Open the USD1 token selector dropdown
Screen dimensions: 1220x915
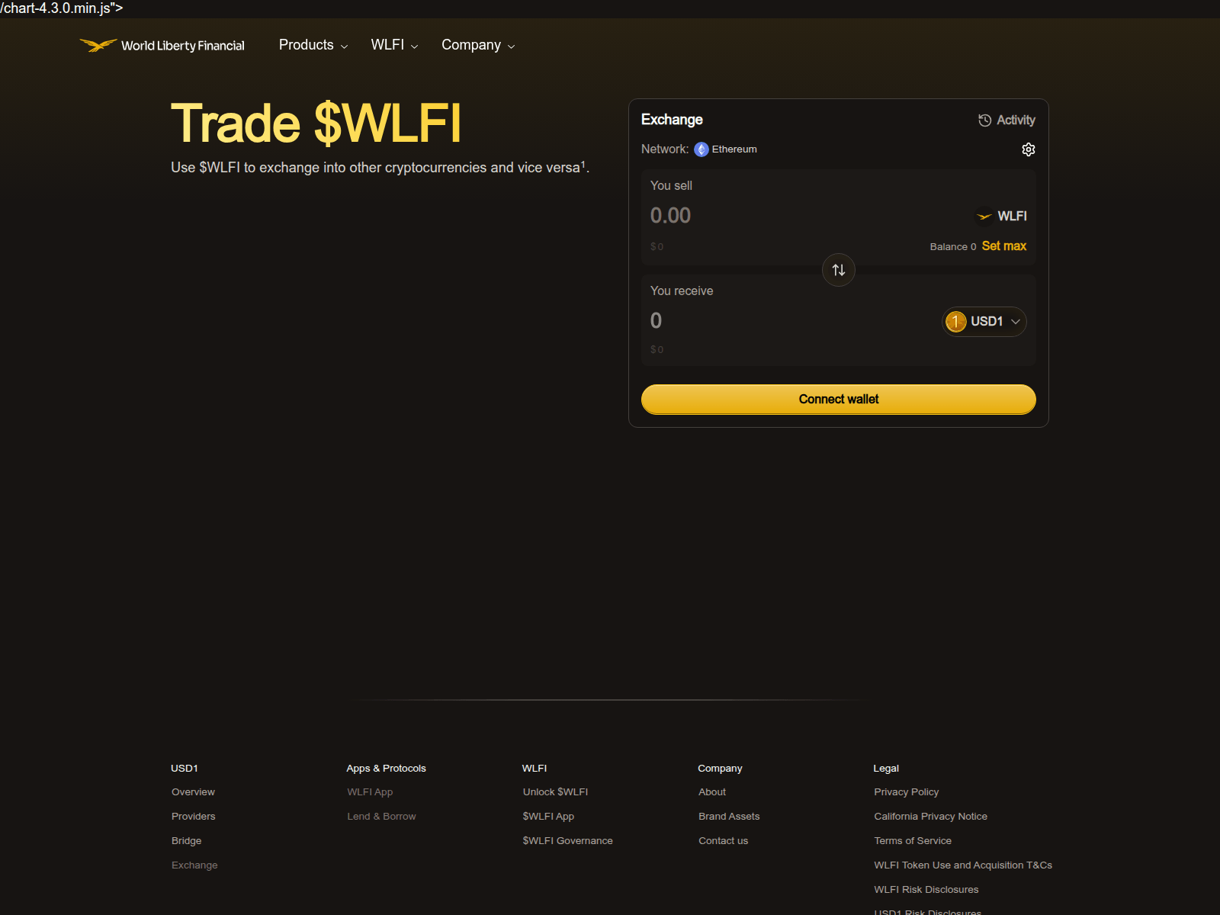tap(984, 322)
